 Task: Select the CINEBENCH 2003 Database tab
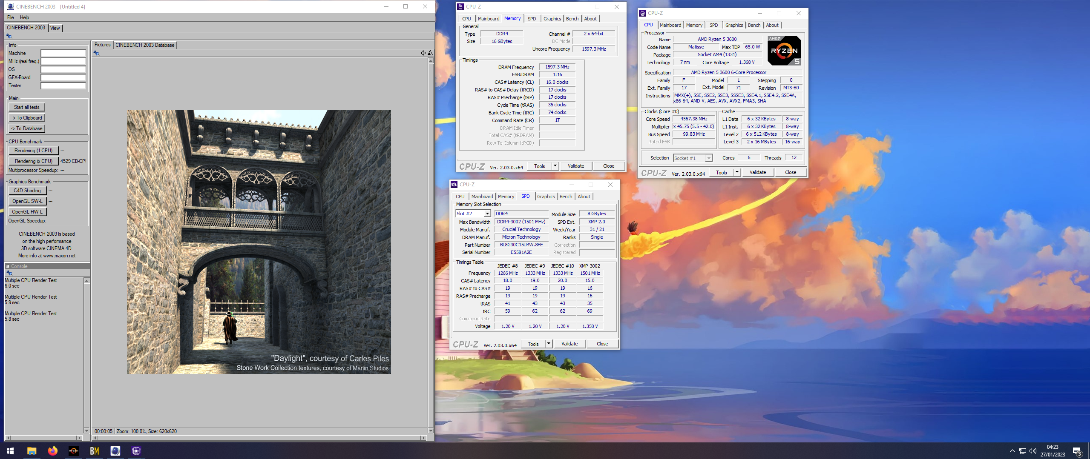coord(145,45)
